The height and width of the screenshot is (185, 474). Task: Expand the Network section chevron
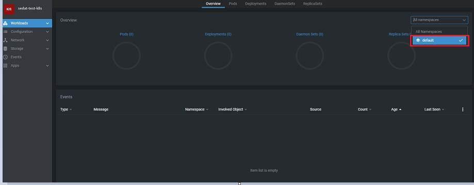click(x=47, y=40)
